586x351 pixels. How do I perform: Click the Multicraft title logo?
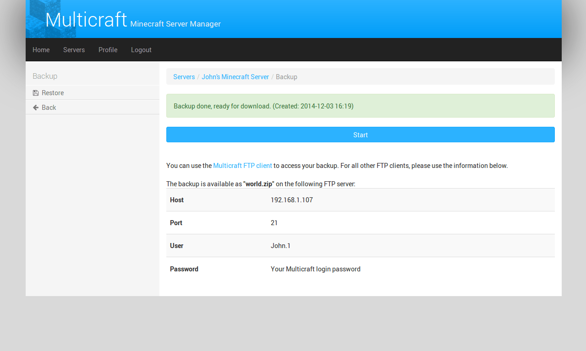(x=86, y=20)
